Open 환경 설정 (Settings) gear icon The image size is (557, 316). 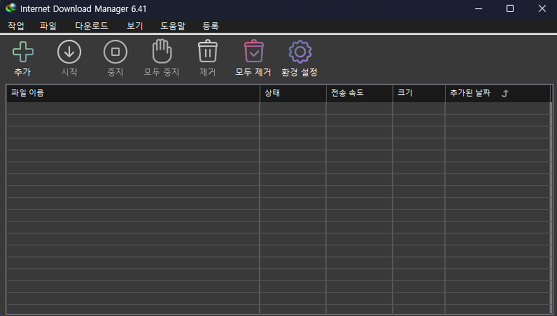(300, 52)
